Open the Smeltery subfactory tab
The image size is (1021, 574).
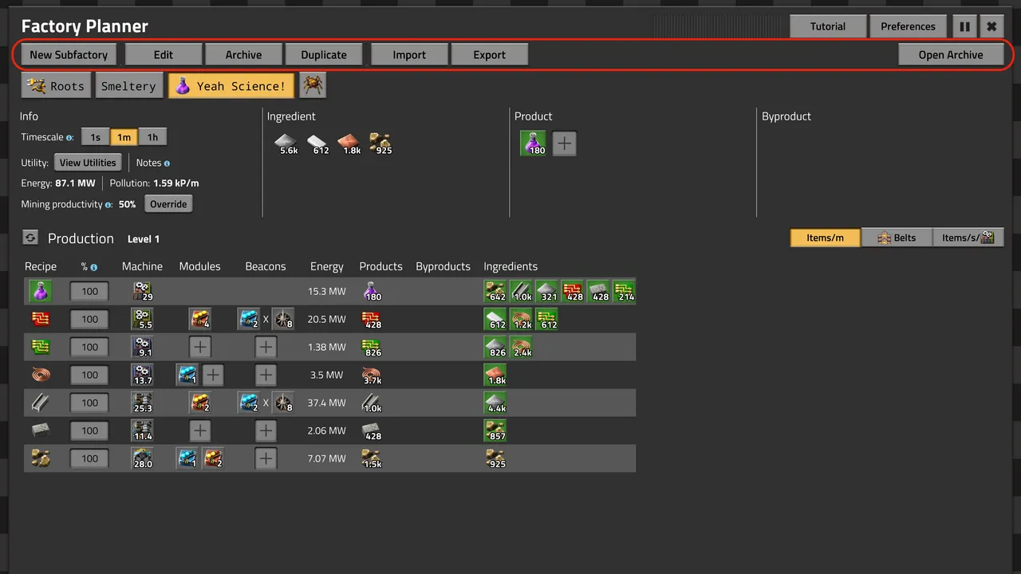[128, 86]
